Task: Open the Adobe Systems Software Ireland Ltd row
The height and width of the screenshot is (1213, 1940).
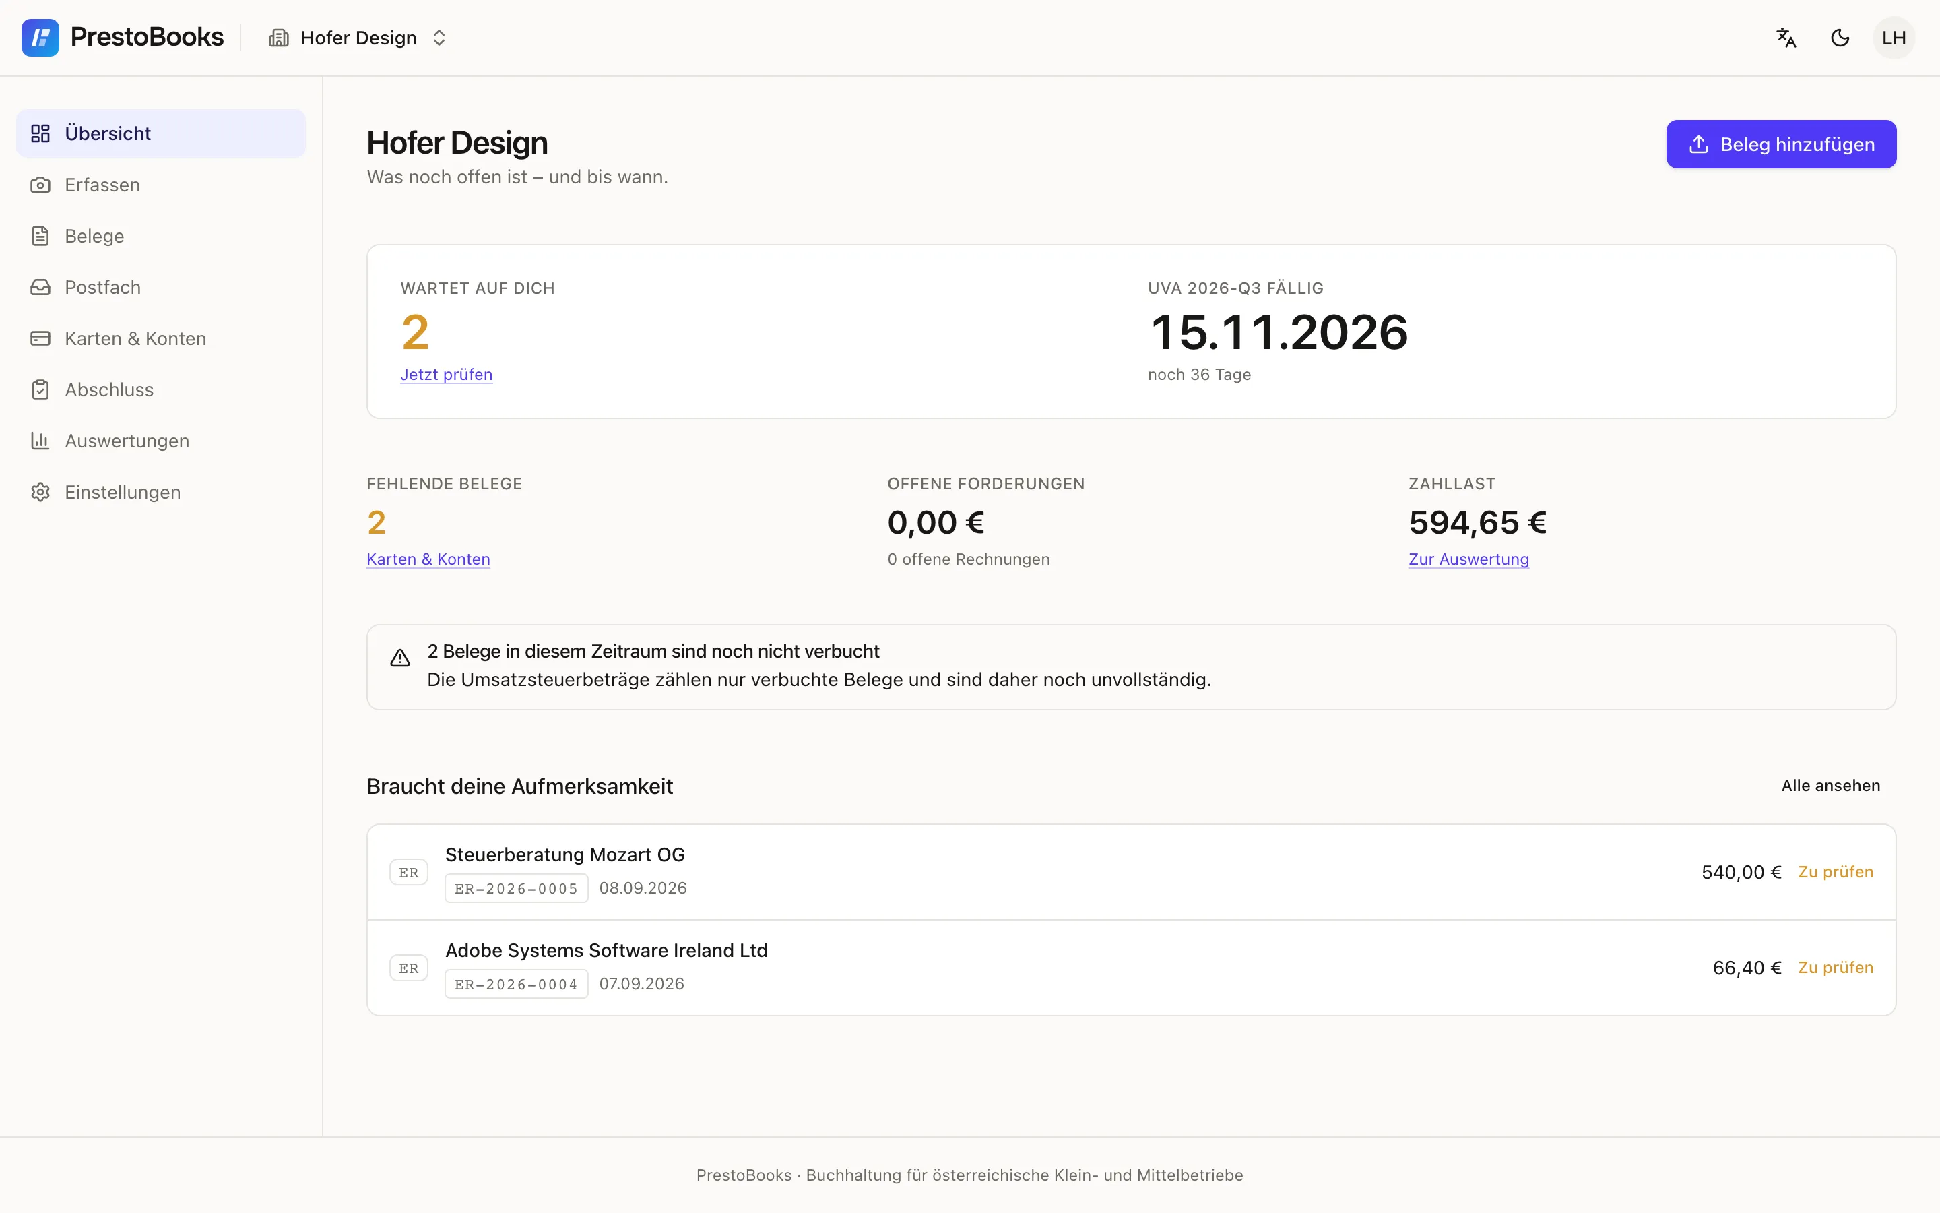Action: 1131,968
